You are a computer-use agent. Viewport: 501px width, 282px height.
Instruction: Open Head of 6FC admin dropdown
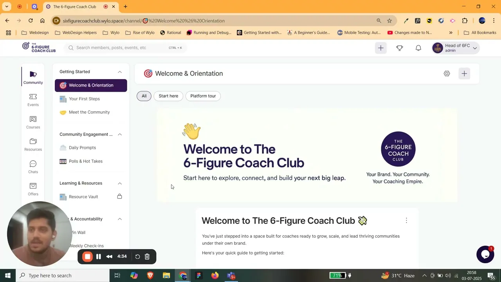[x=455, y=48]
